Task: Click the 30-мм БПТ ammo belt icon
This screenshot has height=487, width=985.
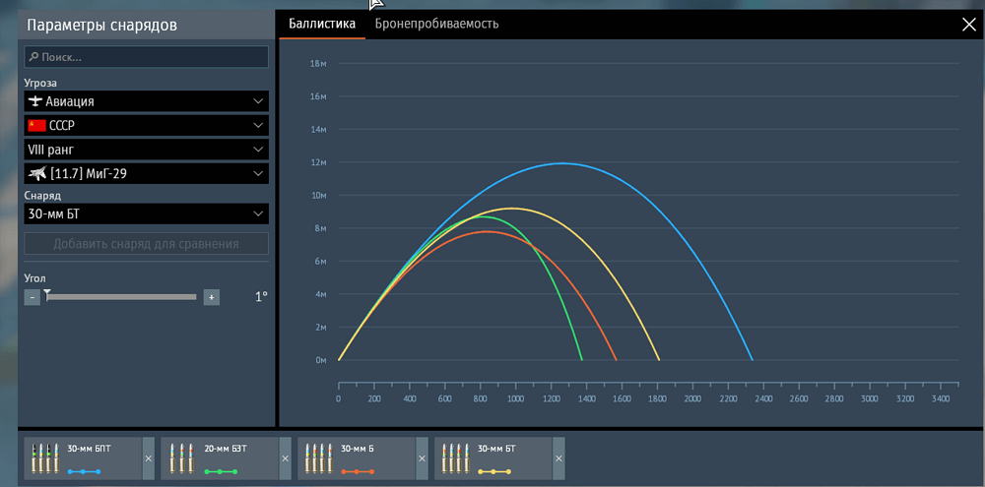Action: [x=46, y=458]
